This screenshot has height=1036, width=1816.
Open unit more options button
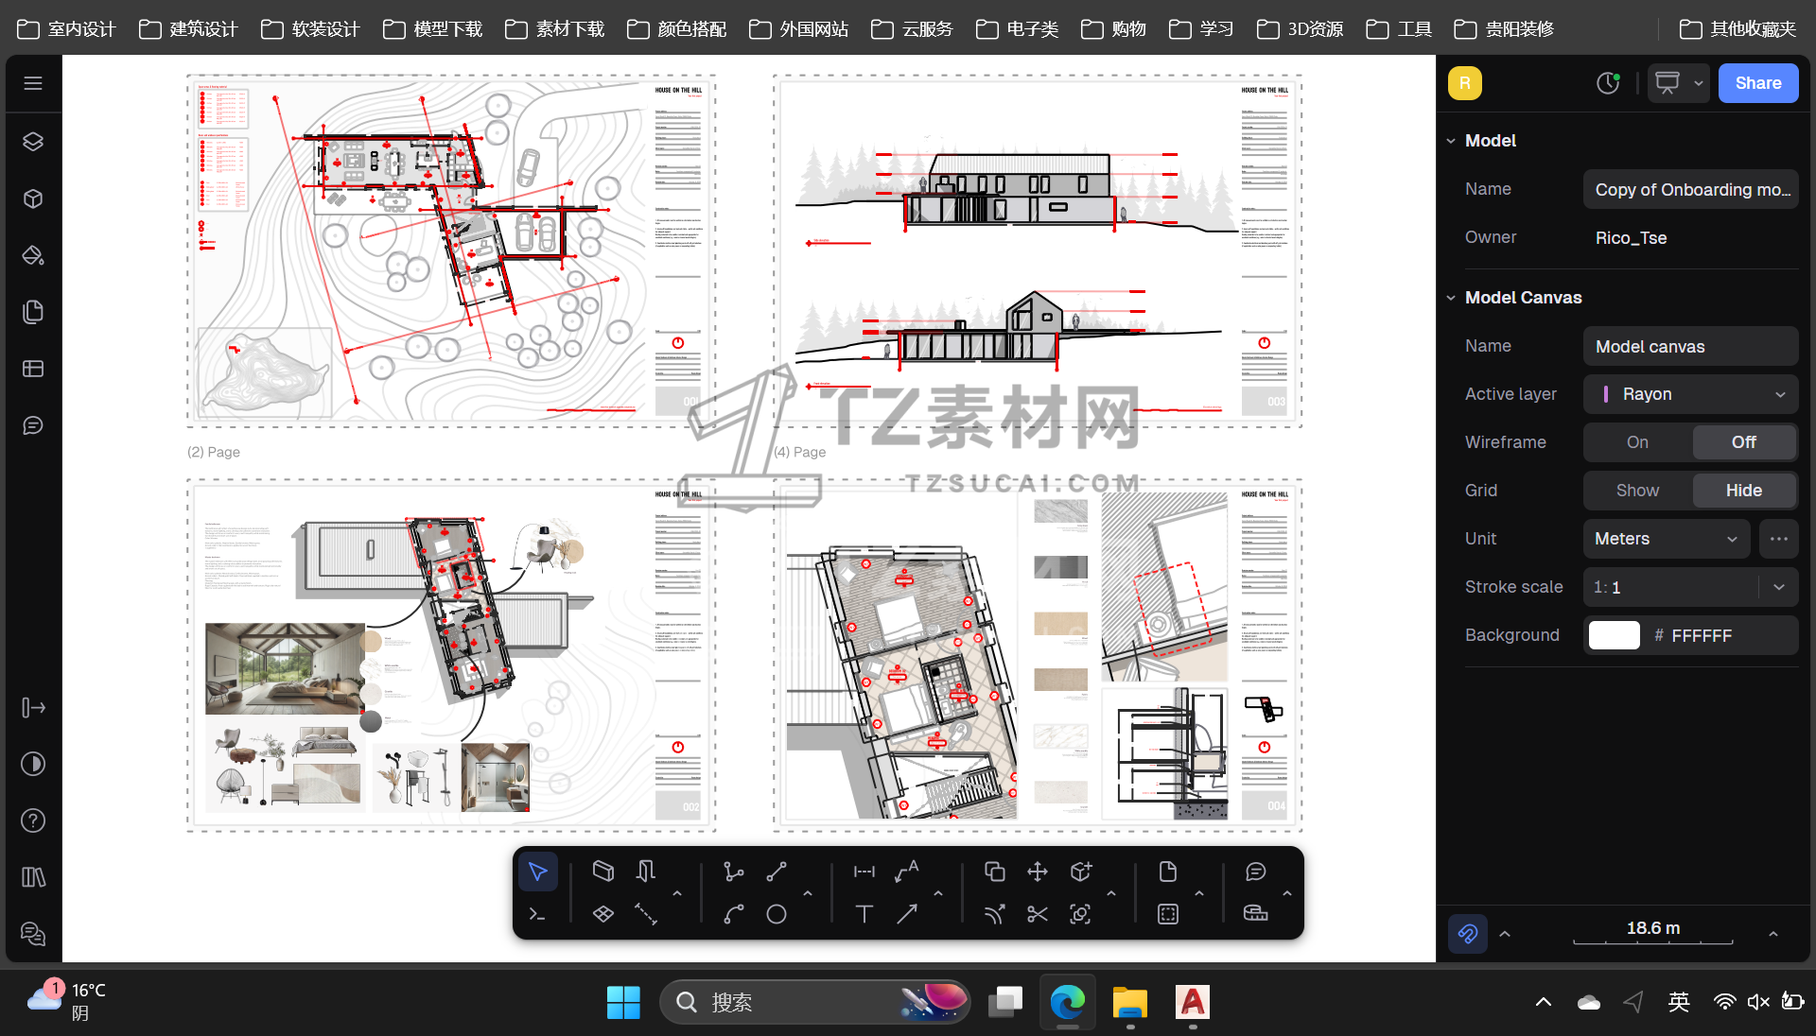pyautogui.click(x=1778, y=539)
